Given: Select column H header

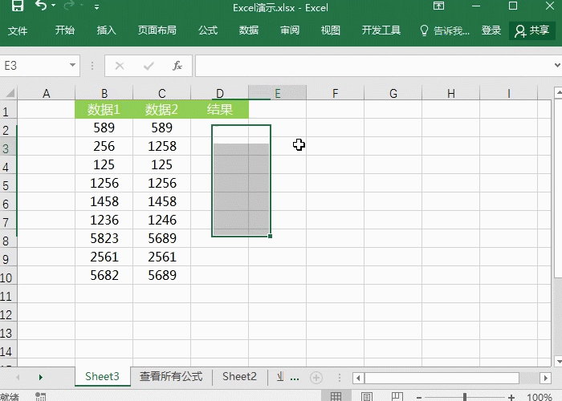Looking at the screenshot, I should click(451, 93).
